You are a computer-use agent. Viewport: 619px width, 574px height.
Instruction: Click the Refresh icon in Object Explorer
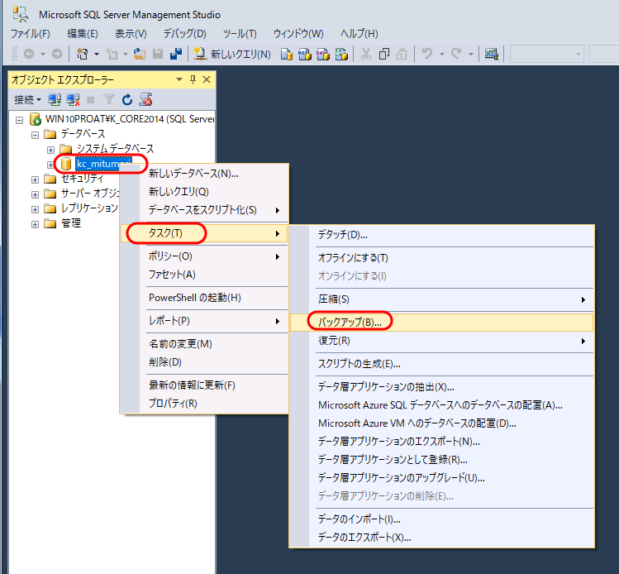coord(127,100)
